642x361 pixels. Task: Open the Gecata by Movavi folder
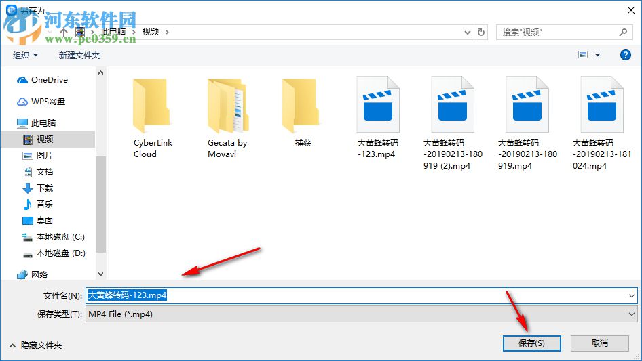point(227,118)
